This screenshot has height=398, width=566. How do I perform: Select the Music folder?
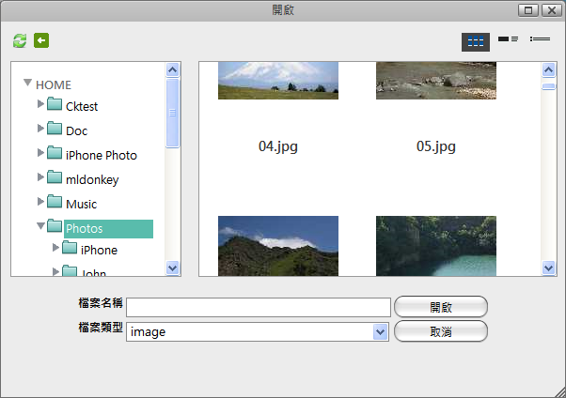tap(81, 204)
